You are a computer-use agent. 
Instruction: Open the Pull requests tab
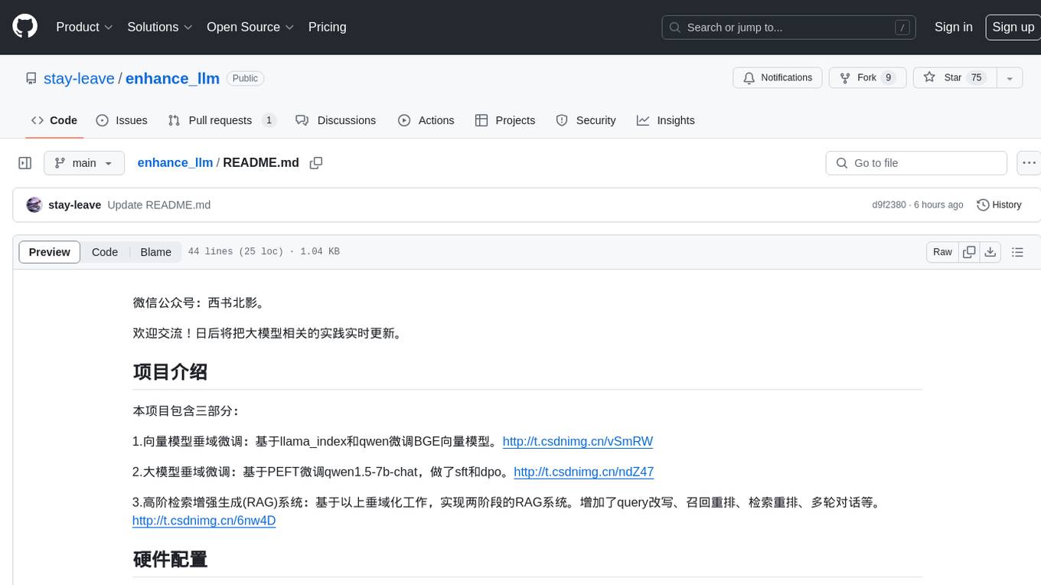222,120
